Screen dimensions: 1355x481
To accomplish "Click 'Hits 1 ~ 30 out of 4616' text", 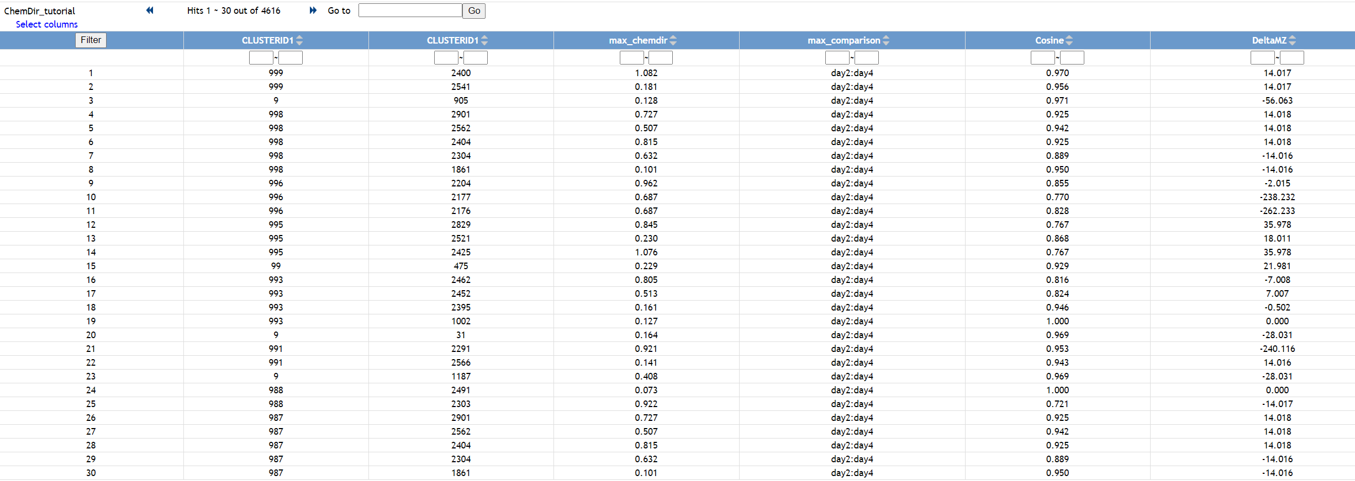I will [x=234, y=10].
